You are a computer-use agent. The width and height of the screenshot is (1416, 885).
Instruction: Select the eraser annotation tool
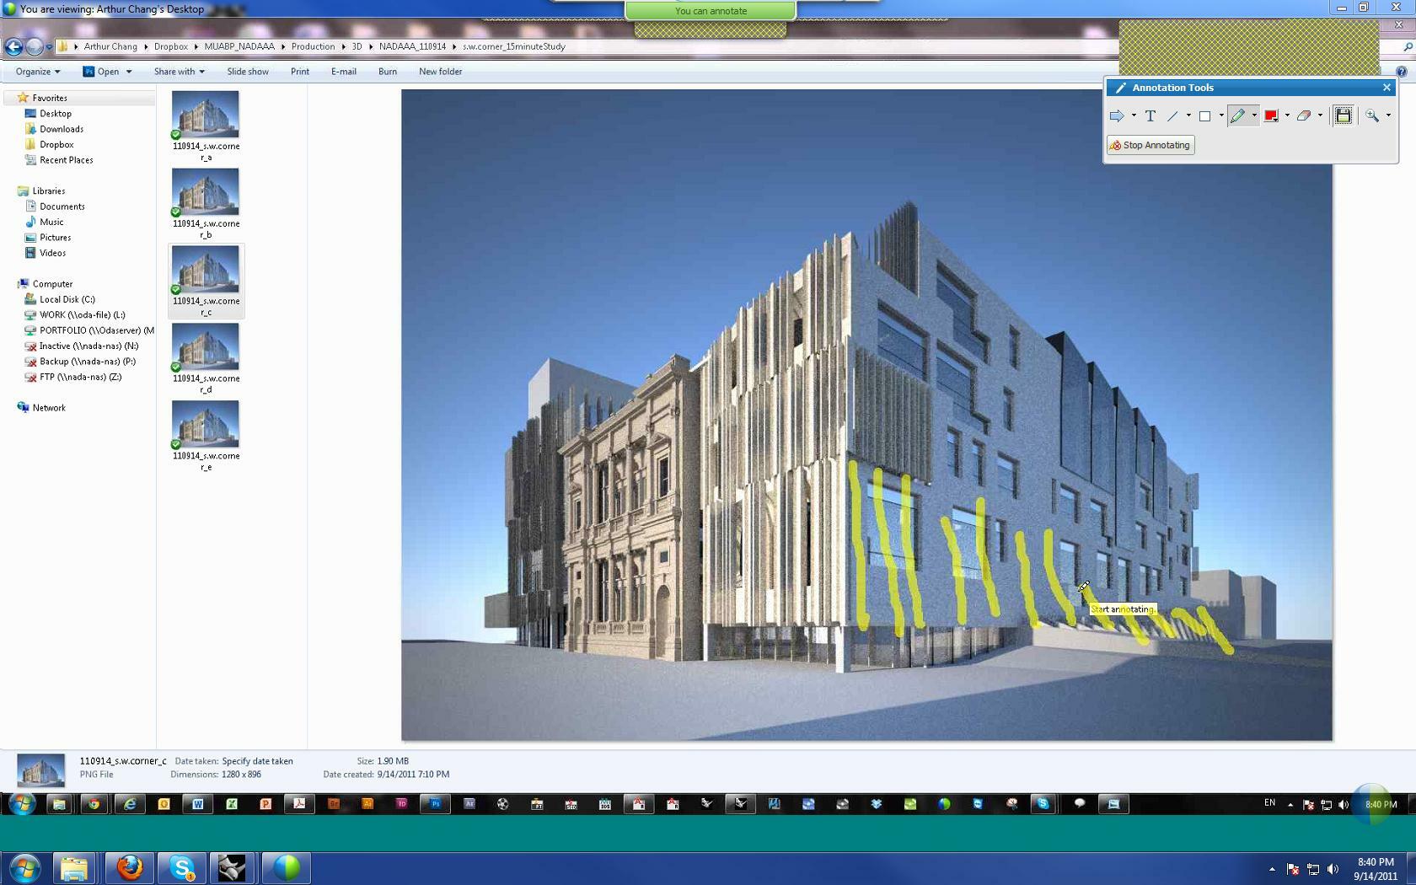point(1304,116)
